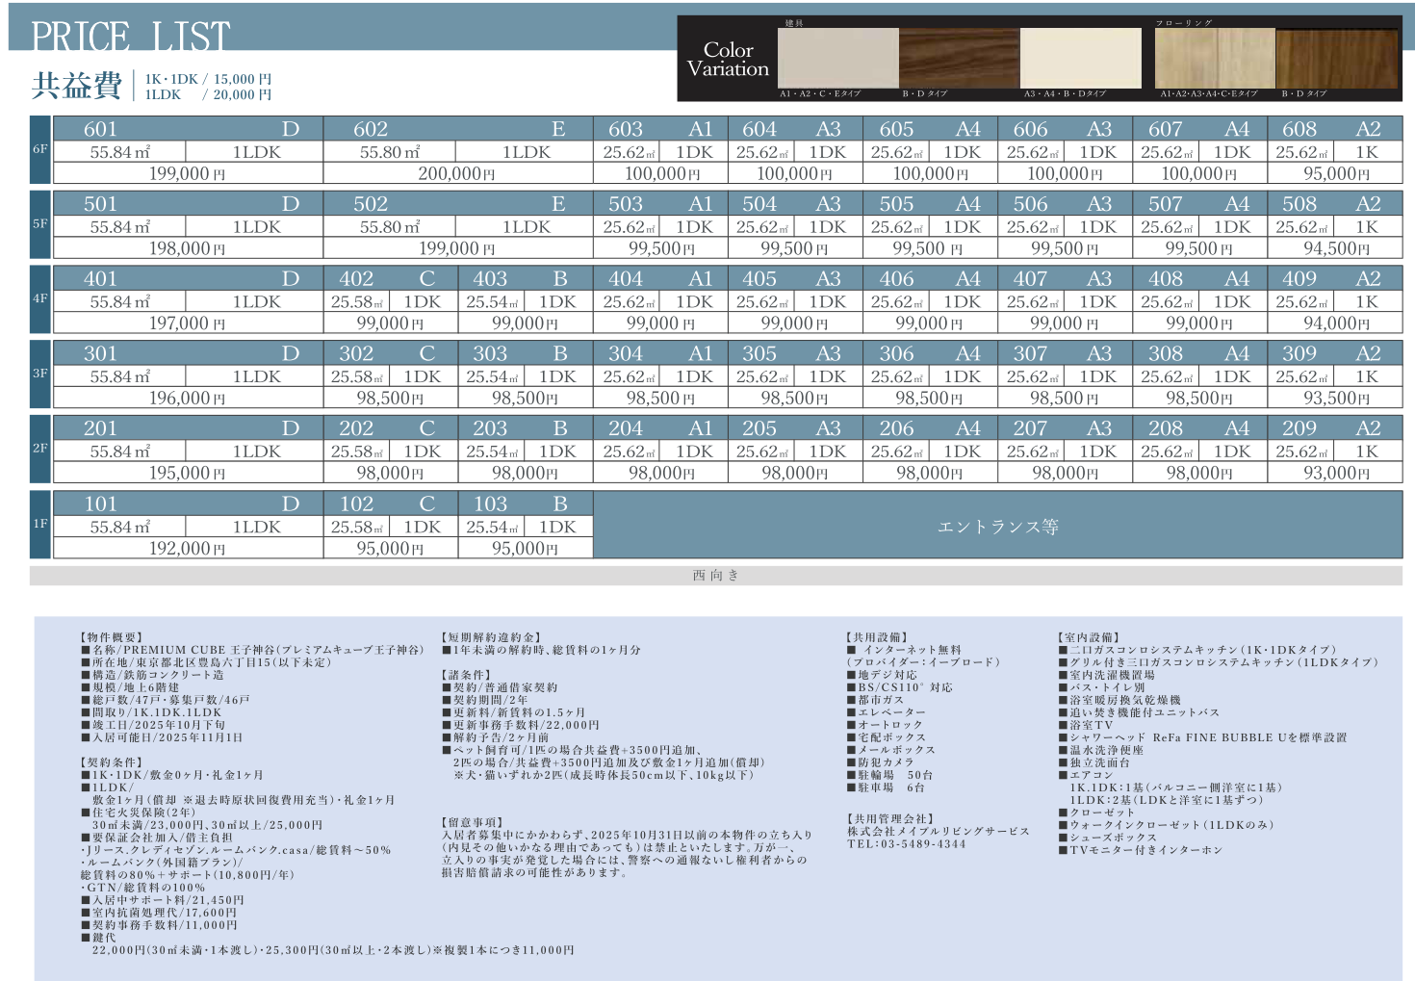Click the 1F floor label
1415x981 pixels.
point(40,525)
